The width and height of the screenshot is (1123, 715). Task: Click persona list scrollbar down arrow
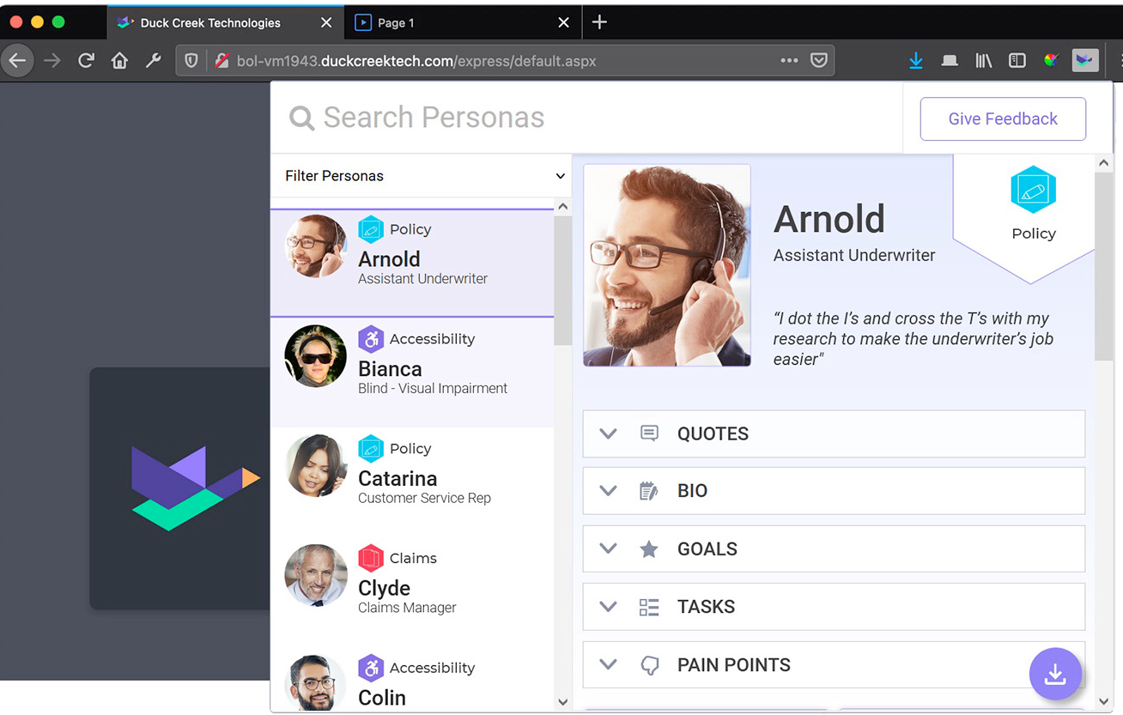click(563, 701)
